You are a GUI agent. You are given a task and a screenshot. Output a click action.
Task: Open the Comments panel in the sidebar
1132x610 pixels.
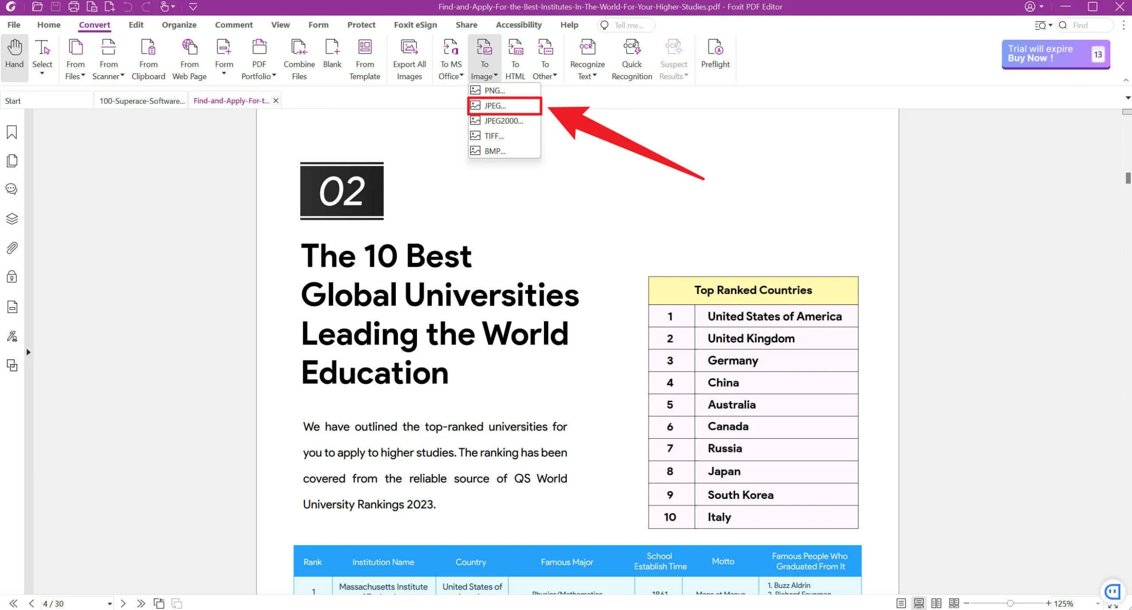point(11,189)
